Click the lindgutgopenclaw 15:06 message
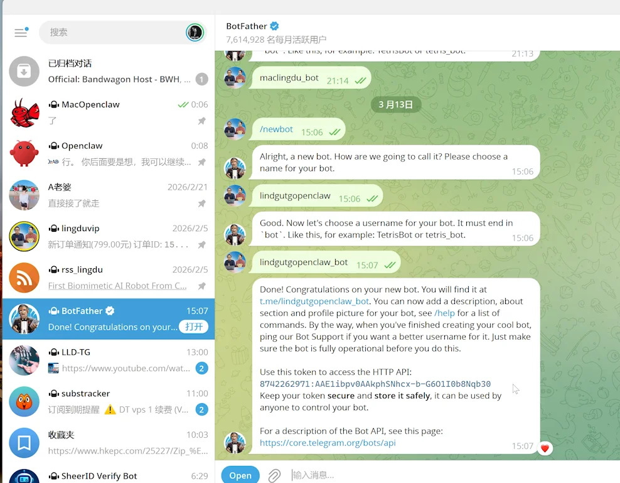 tap(316, 196)
